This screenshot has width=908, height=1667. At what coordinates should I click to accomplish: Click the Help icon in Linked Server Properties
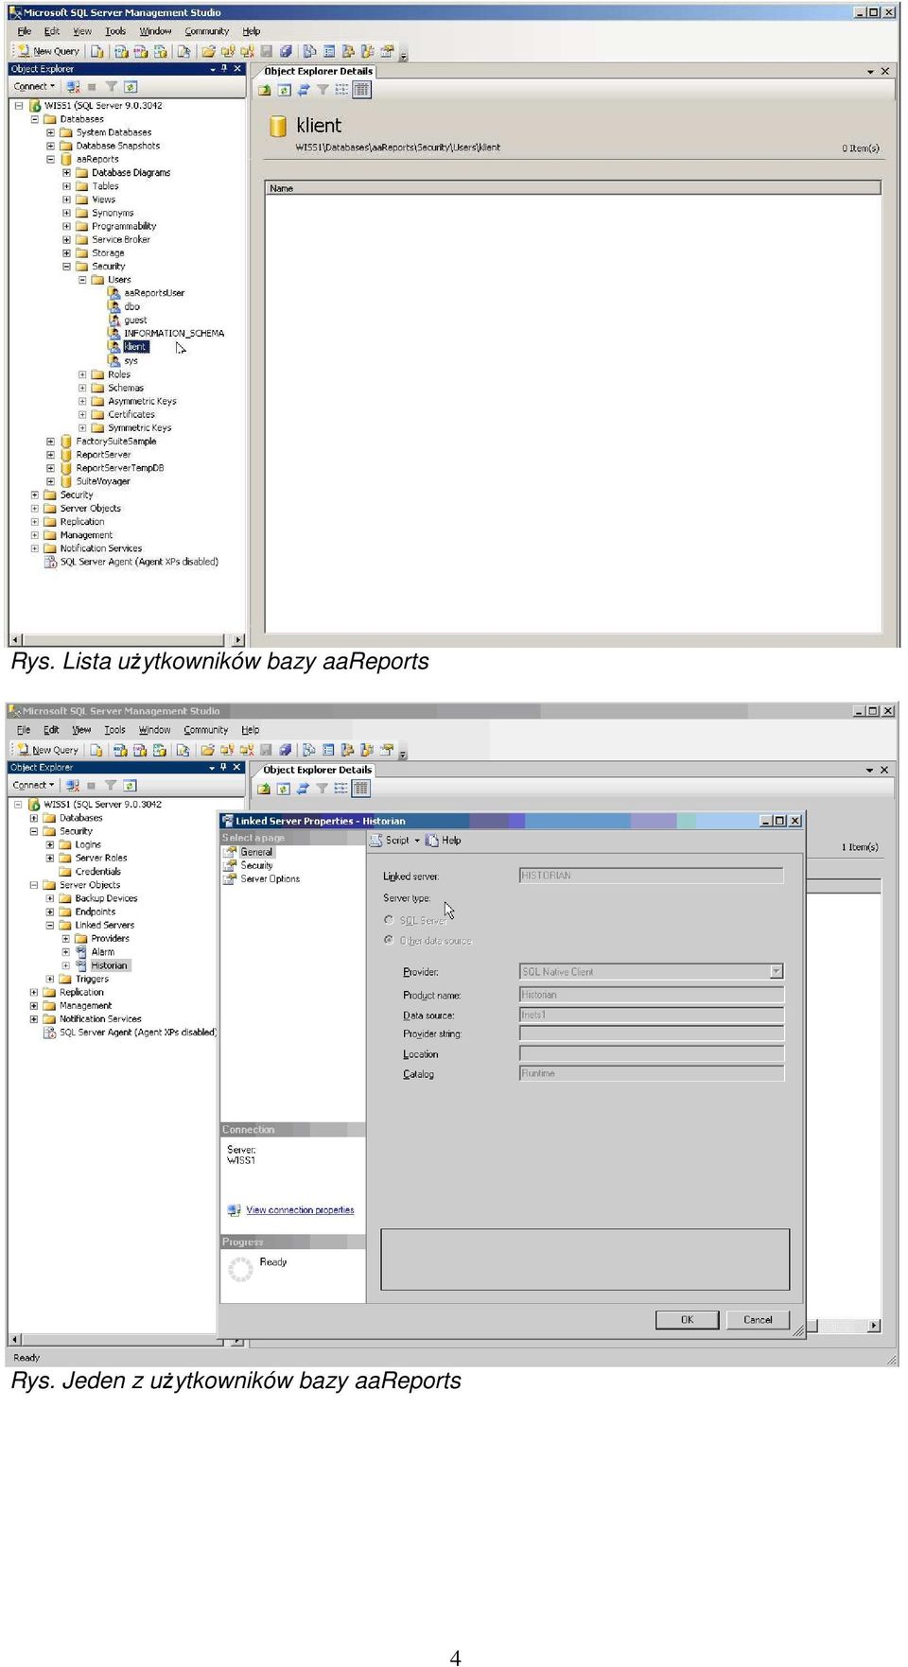tap(432, 840)
